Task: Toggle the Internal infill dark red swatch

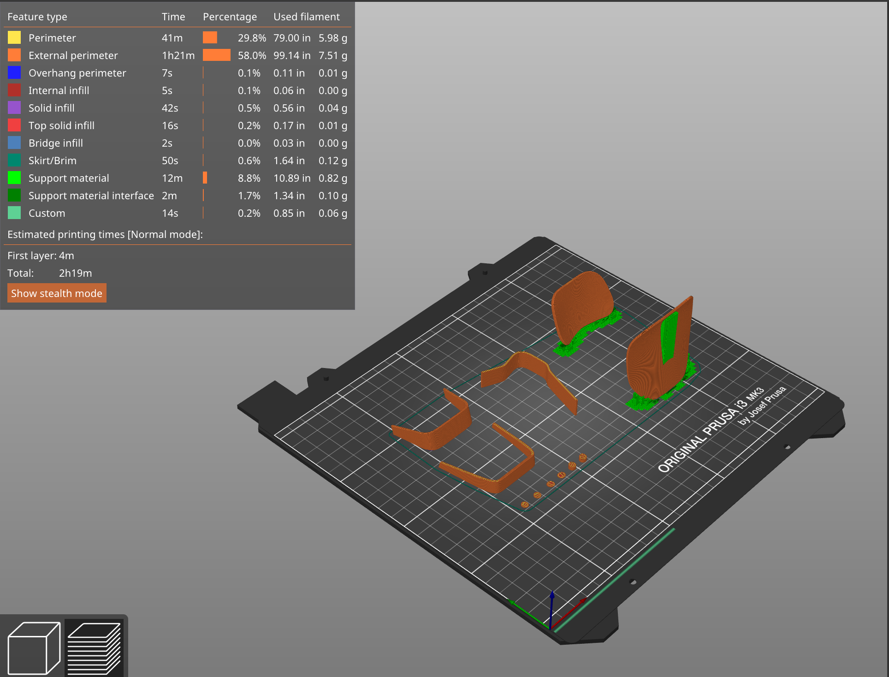Action: (x=14, y=90)
